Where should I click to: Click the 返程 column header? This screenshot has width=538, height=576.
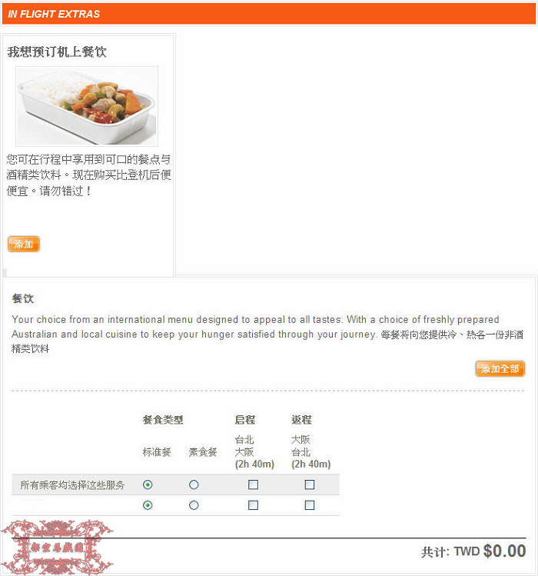(x=301, y=420)
